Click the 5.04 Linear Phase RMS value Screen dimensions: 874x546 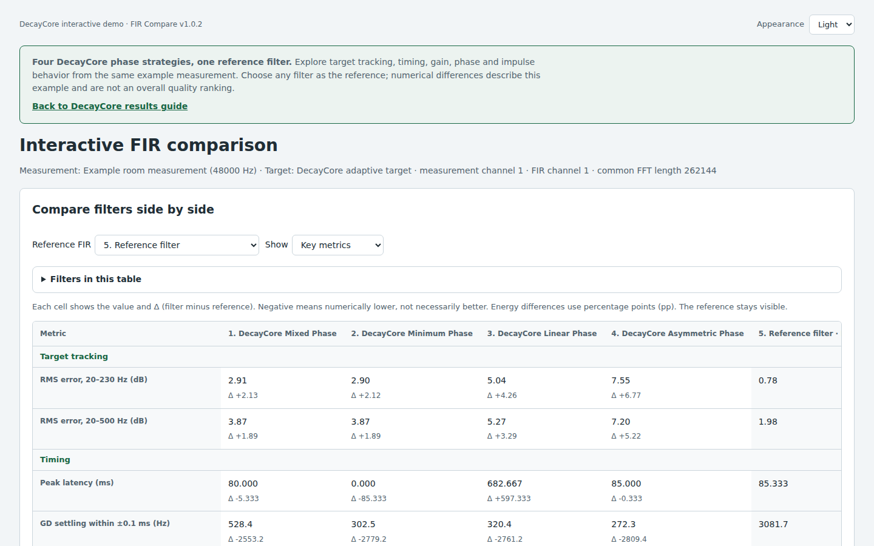pyautogui.click(x=496, y=380)
